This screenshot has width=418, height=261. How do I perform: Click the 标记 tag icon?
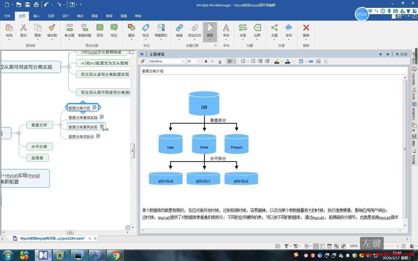[x=146, y=28]
